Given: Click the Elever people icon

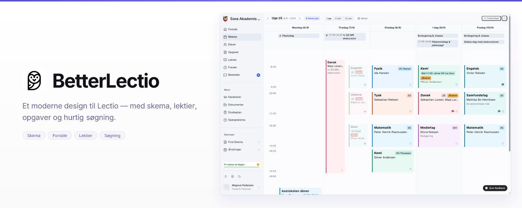Looking at the screenshot, I should pos(225,45).
